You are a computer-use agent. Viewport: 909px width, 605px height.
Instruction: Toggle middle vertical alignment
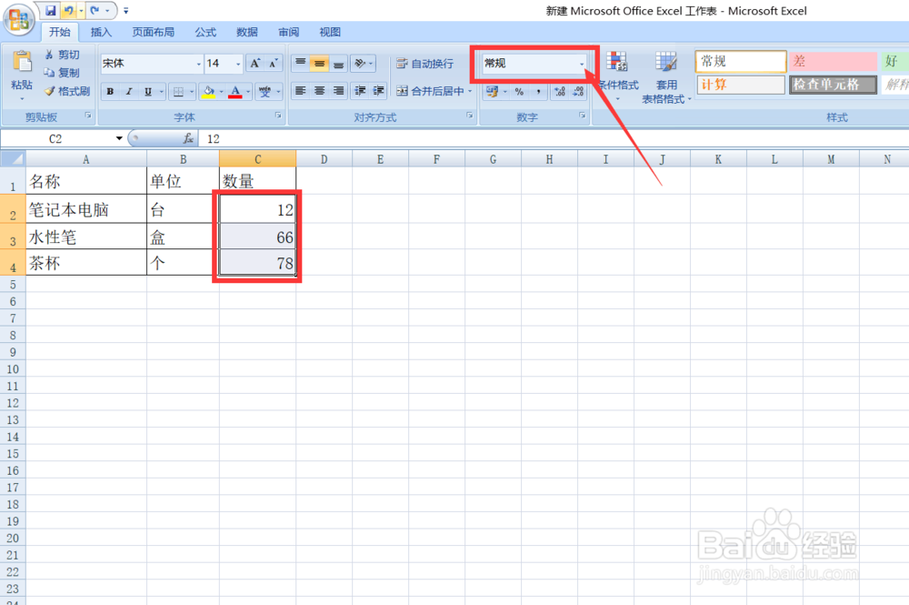319,63
